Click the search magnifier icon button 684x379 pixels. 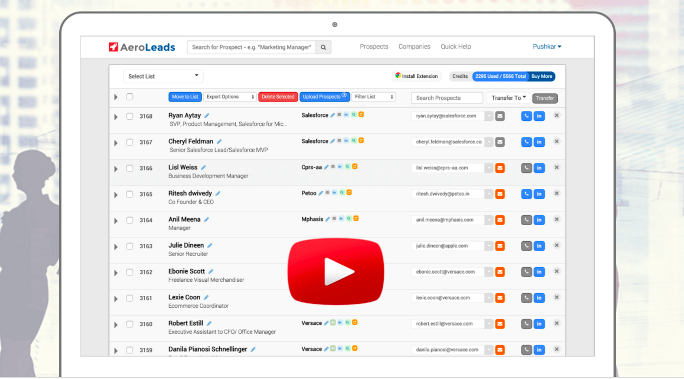(323, 47)
